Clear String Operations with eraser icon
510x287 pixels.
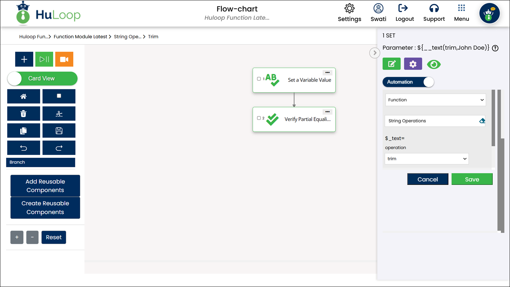[x=482, y=121]
